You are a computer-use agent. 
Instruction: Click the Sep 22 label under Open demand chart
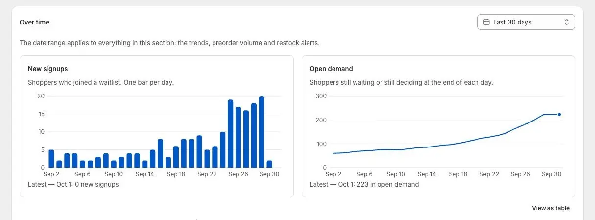pos(489,174)
